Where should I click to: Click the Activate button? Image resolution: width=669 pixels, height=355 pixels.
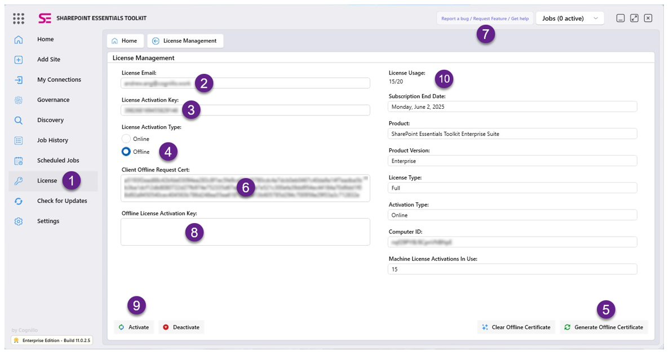click(x=134, y=327)
